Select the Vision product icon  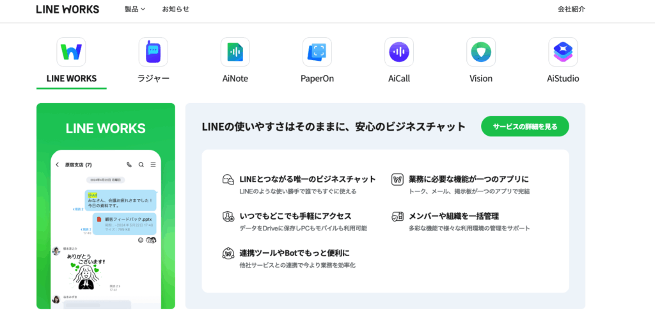[x=481, y=52]
